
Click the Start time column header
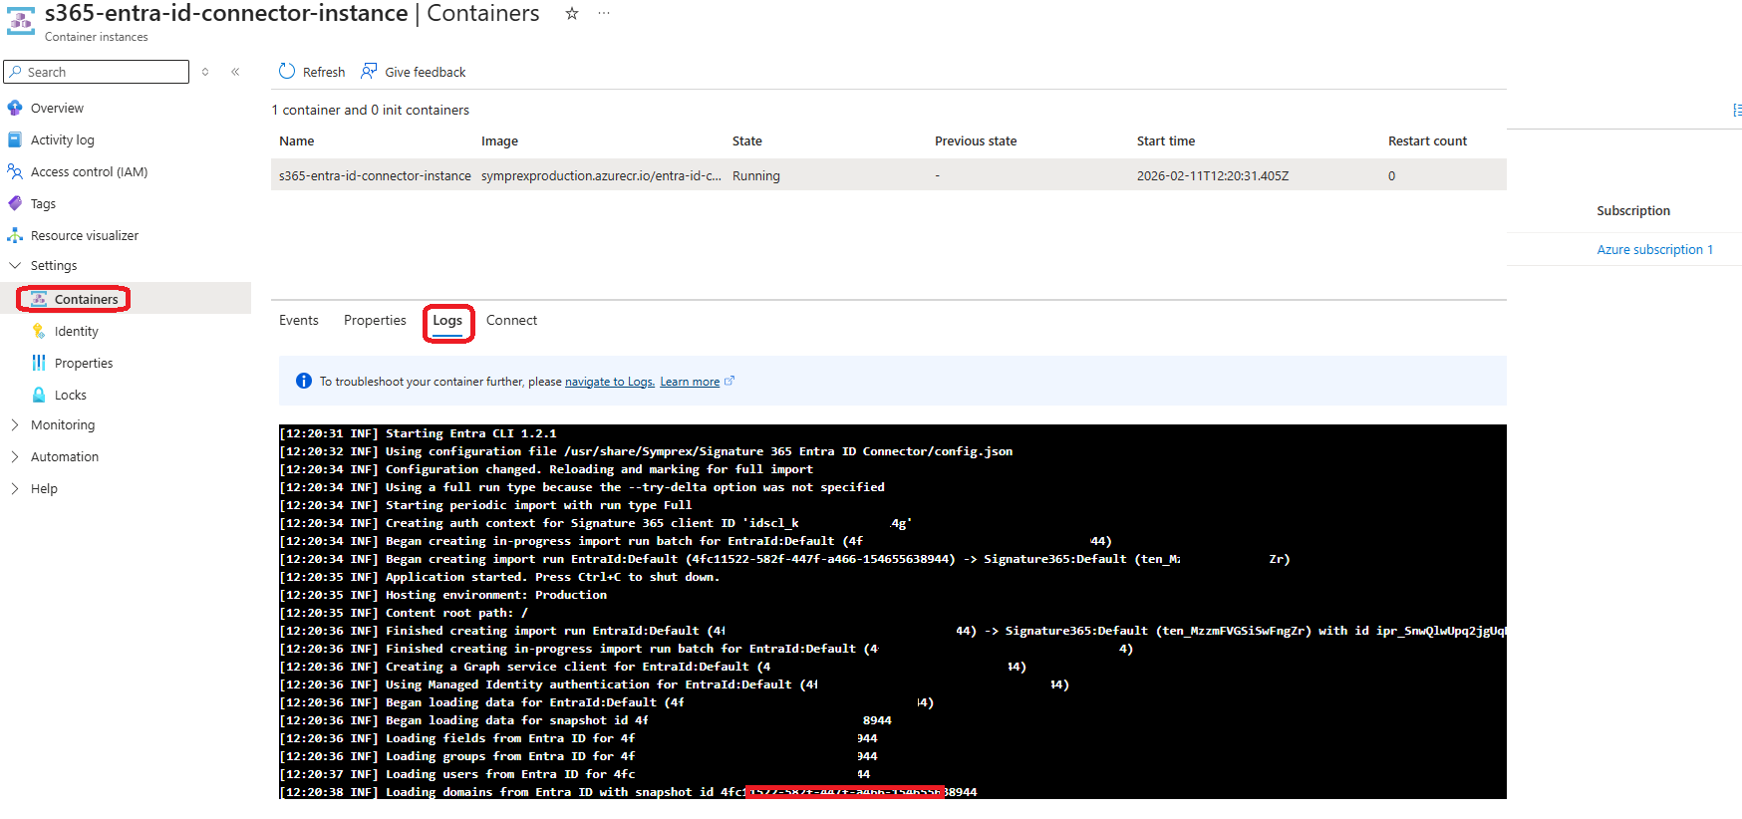click(x=1166, y=140)
